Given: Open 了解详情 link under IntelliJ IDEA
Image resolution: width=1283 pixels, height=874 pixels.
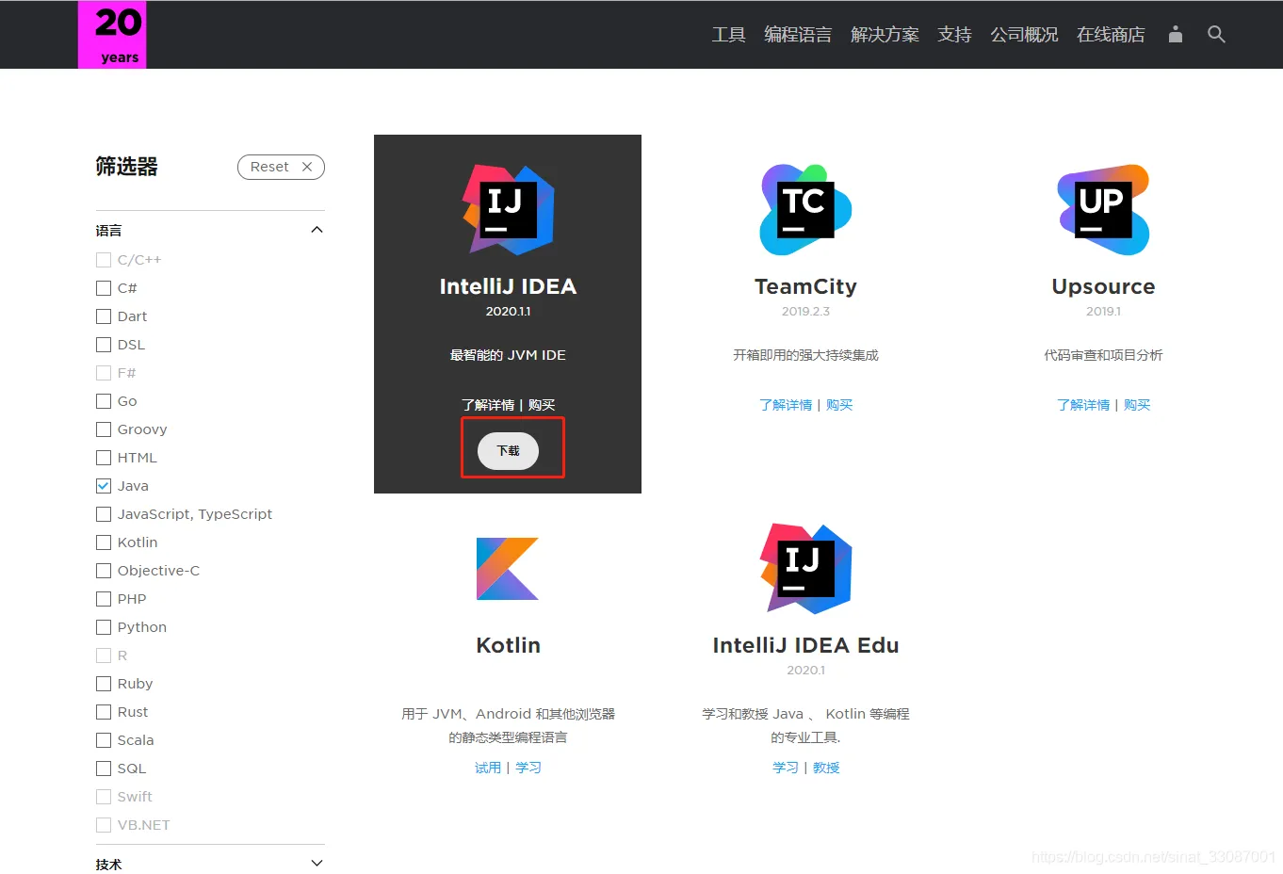Looking at the screenshot, I should pyautogui.click(x=488, y=405).
